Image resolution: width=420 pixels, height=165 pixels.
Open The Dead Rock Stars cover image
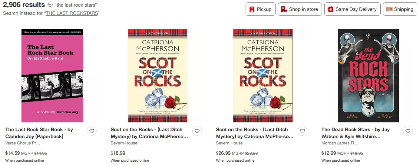368,76
